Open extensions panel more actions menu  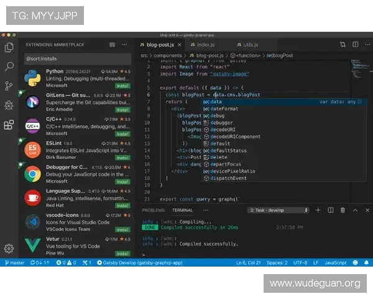click(x=124, y=45)
